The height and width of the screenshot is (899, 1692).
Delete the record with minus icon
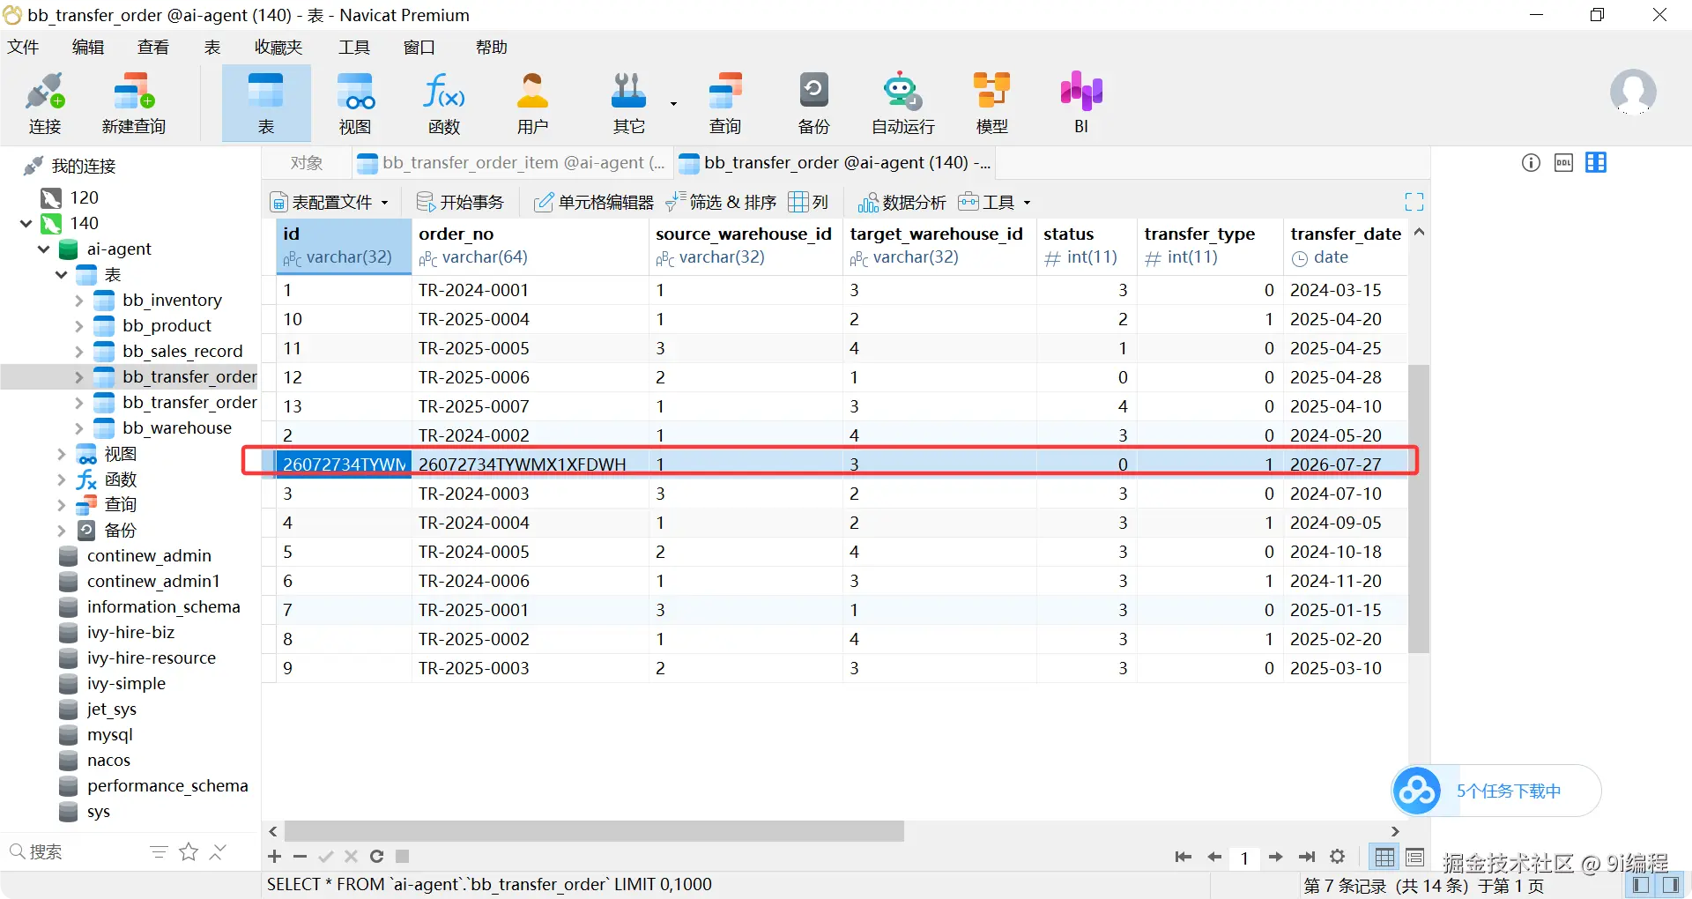point(300,856)
